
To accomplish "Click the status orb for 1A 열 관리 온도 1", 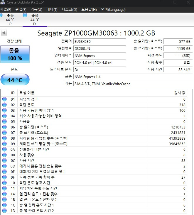I will tap(4, 194).
